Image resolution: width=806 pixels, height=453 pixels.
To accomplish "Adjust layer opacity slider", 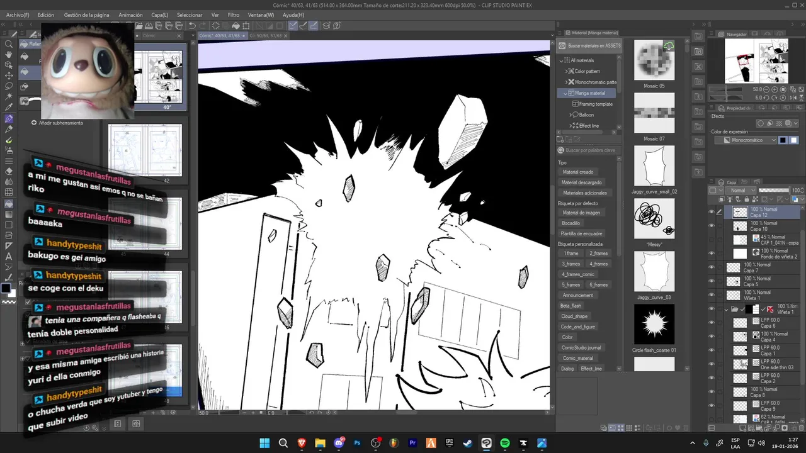I will pos(774,191).
